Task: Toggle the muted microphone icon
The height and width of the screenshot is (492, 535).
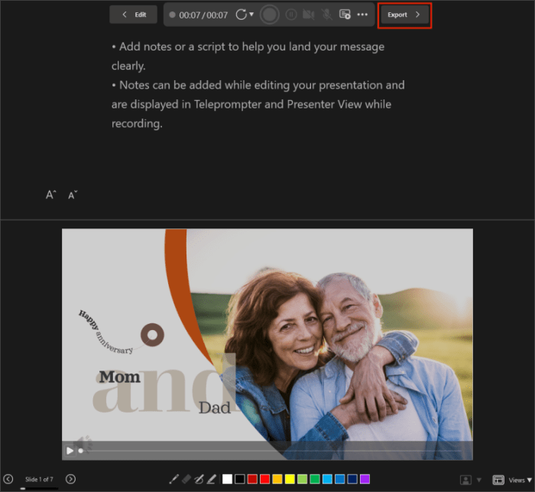Action: [326, 15]
